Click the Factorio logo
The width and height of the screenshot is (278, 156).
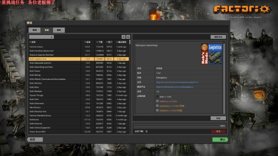point(242,9)
